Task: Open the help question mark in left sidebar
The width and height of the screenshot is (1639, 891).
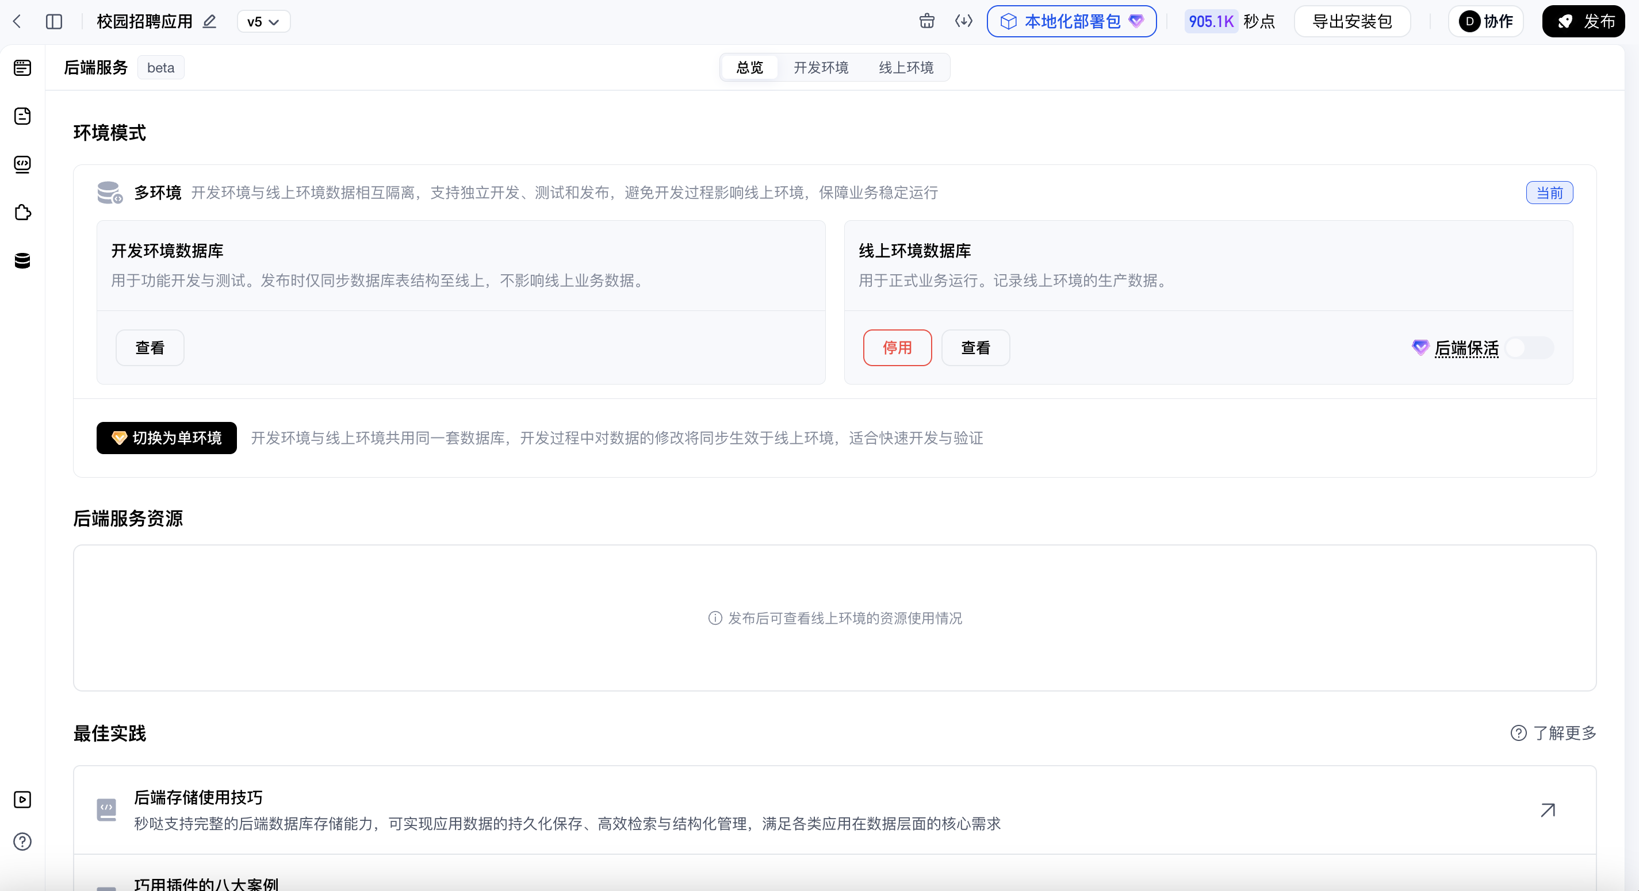Action: pos(22,842)
